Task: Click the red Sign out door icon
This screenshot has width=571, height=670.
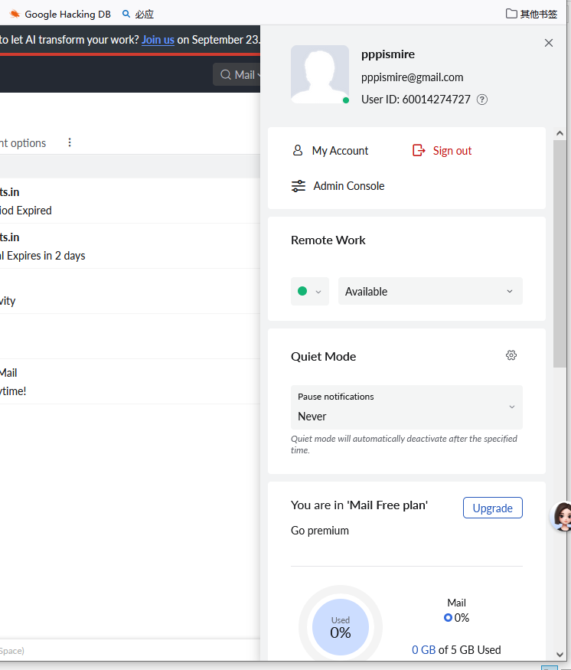Action: (419, 150)
